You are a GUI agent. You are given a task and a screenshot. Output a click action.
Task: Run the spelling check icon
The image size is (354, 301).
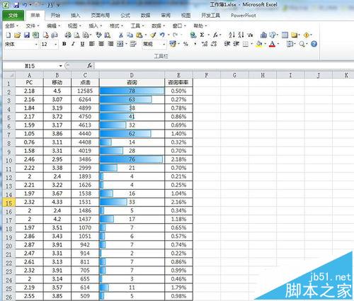point(98,35)
